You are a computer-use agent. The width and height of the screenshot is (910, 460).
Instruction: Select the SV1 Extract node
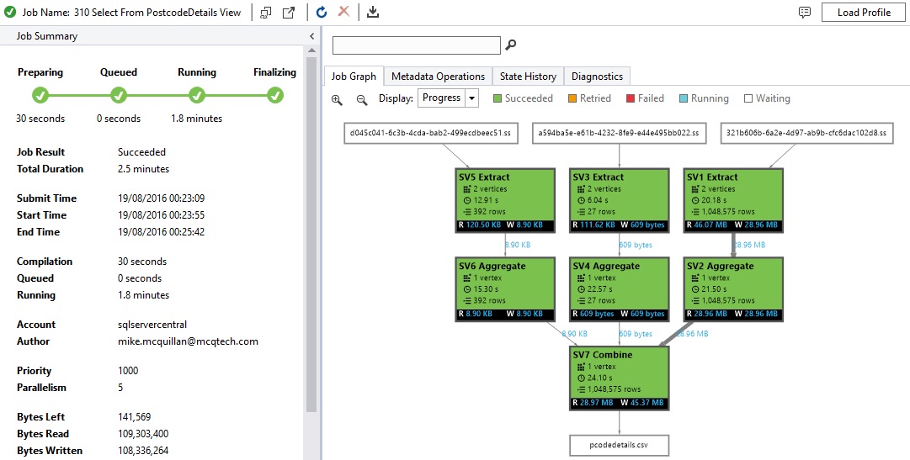733,201
